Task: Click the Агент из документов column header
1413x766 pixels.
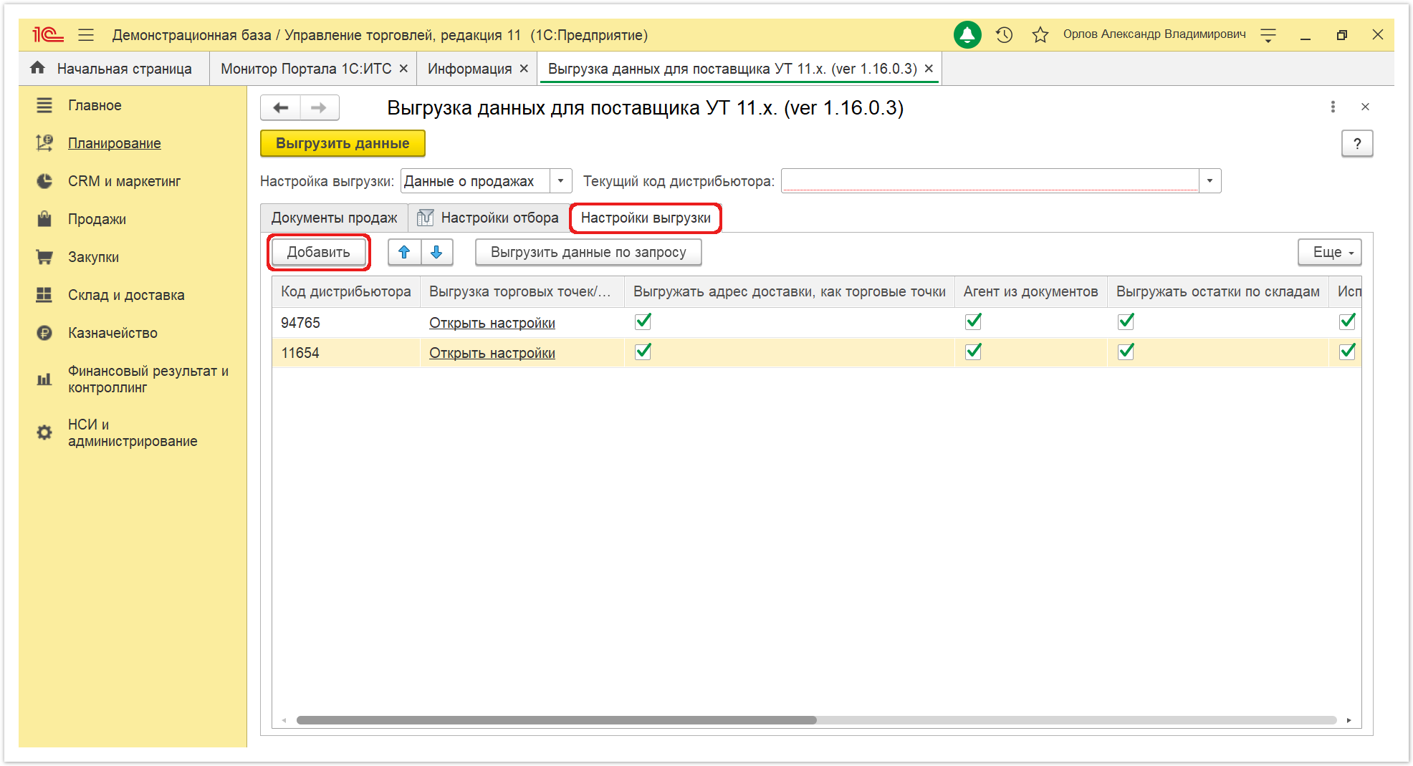Action: coord(1030,291)
